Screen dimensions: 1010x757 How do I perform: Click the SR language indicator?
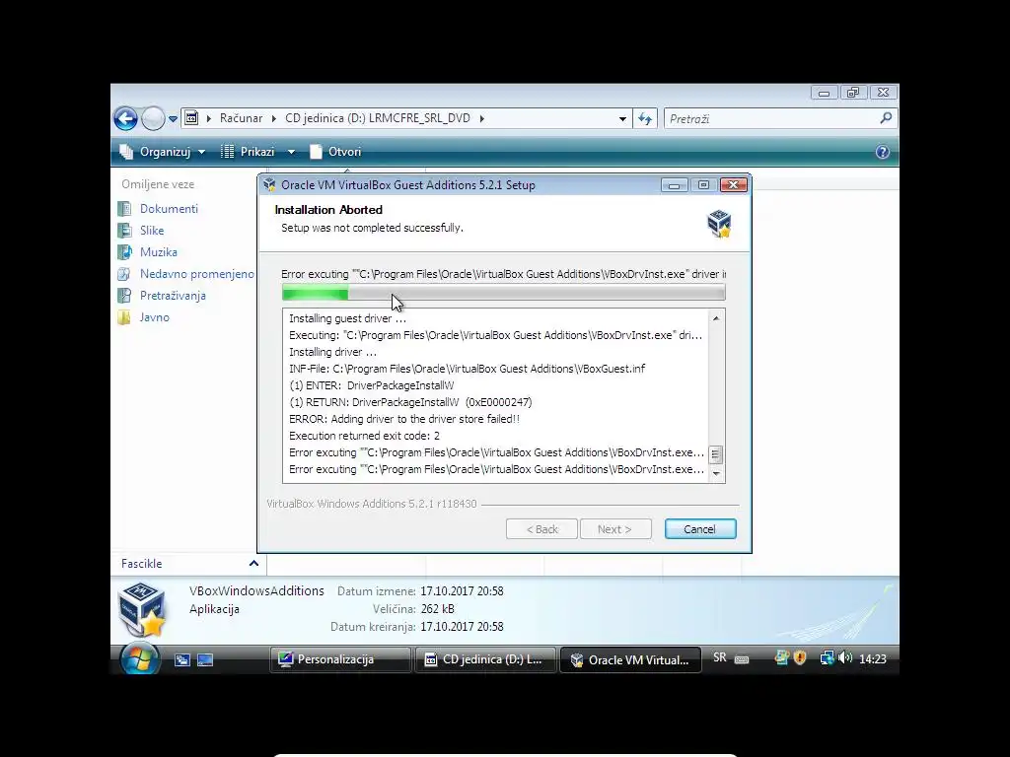click(719, 657)
